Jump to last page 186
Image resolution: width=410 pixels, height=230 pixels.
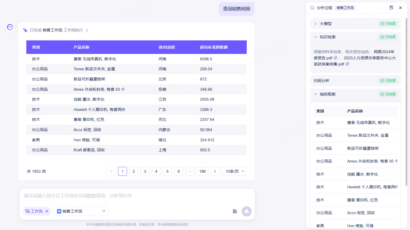[202, 172]
